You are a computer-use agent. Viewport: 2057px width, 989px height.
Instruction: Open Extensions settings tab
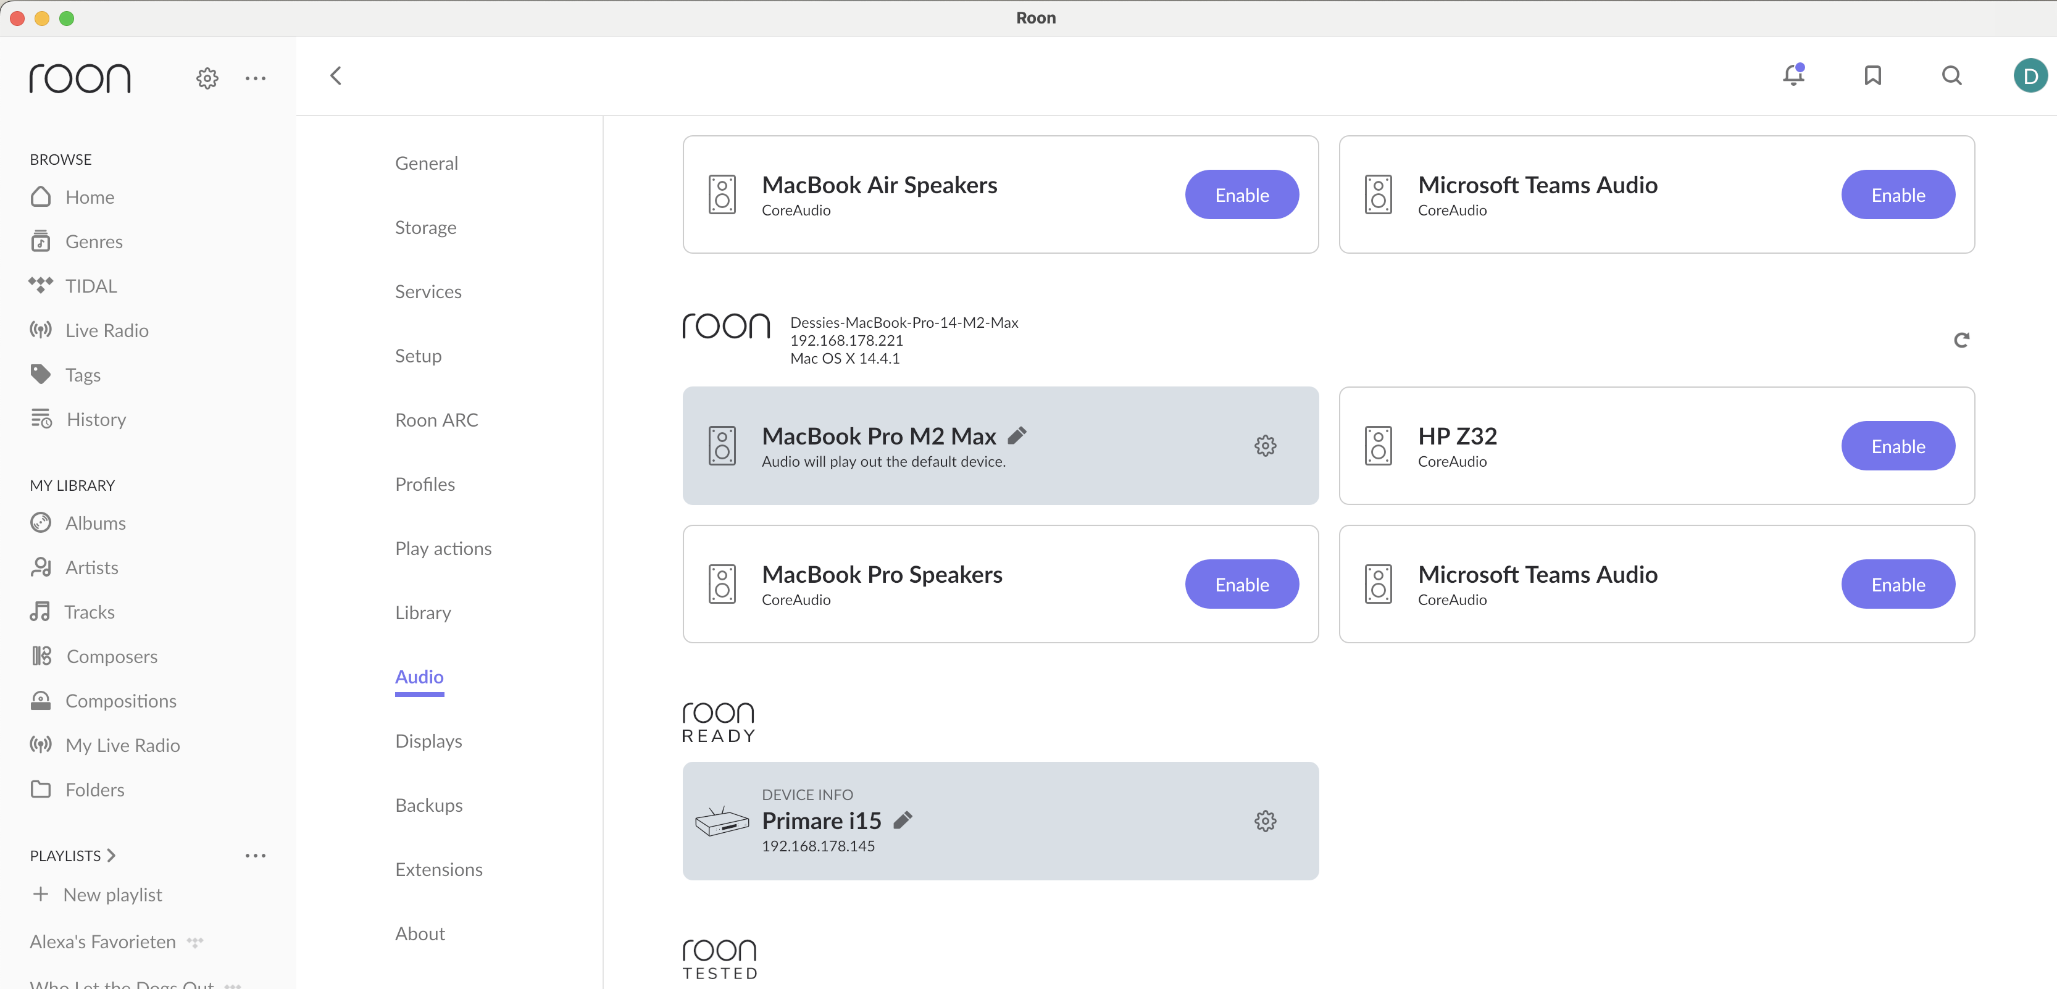point(439,870)
